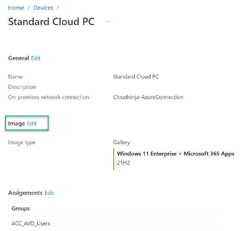This screenshot has width=251, height=231.
Task: Select the ACC_AVD_Users group row
Action: (31, 224)
